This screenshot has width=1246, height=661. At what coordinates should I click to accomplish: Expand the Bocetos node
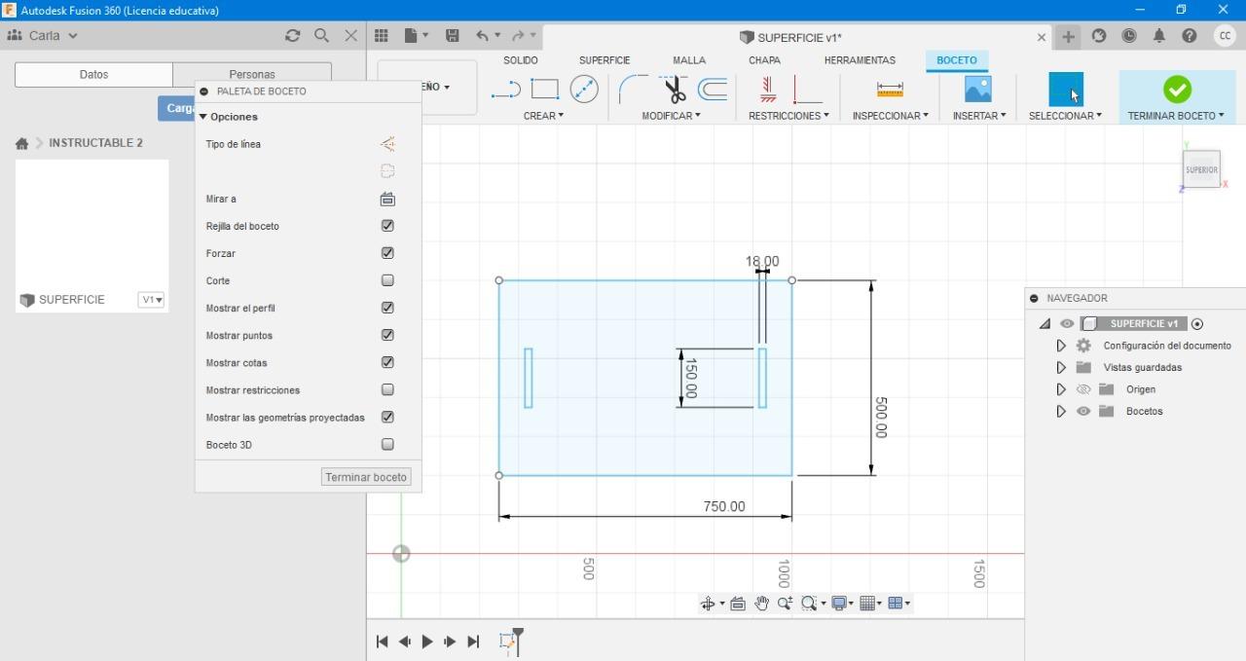tap(1061, 411)
